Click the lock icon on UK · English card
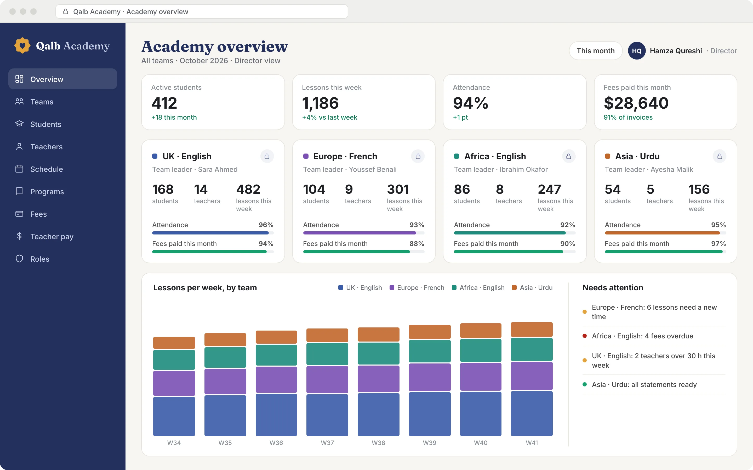This screenshot has width=753, height=470. coord(267,156)
